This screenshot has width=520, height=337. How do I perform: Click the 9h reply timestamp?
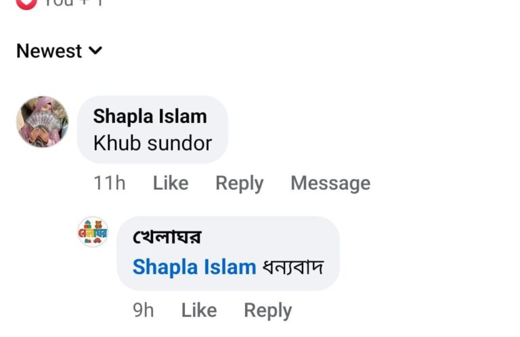click(x=143, y=310)
